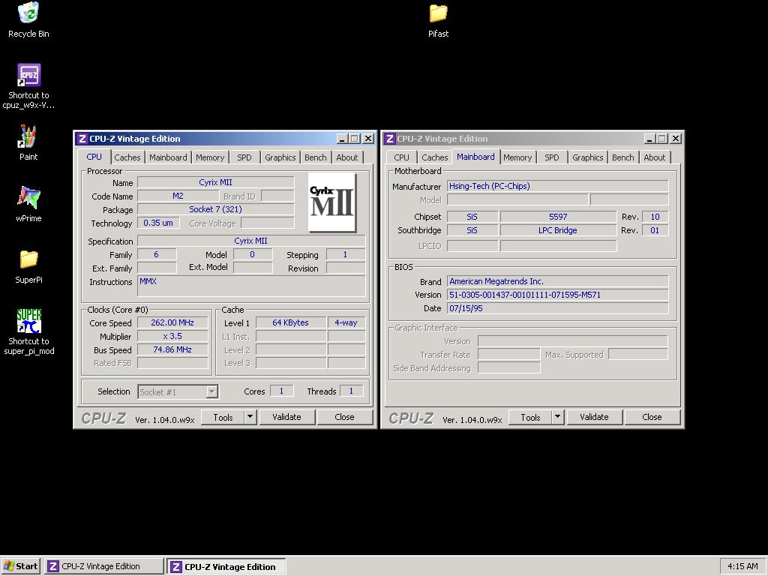Screen dimensions: 768x576
Task: Click BIOS Brand American Megatrends Inc.
Action: (557, 281)
